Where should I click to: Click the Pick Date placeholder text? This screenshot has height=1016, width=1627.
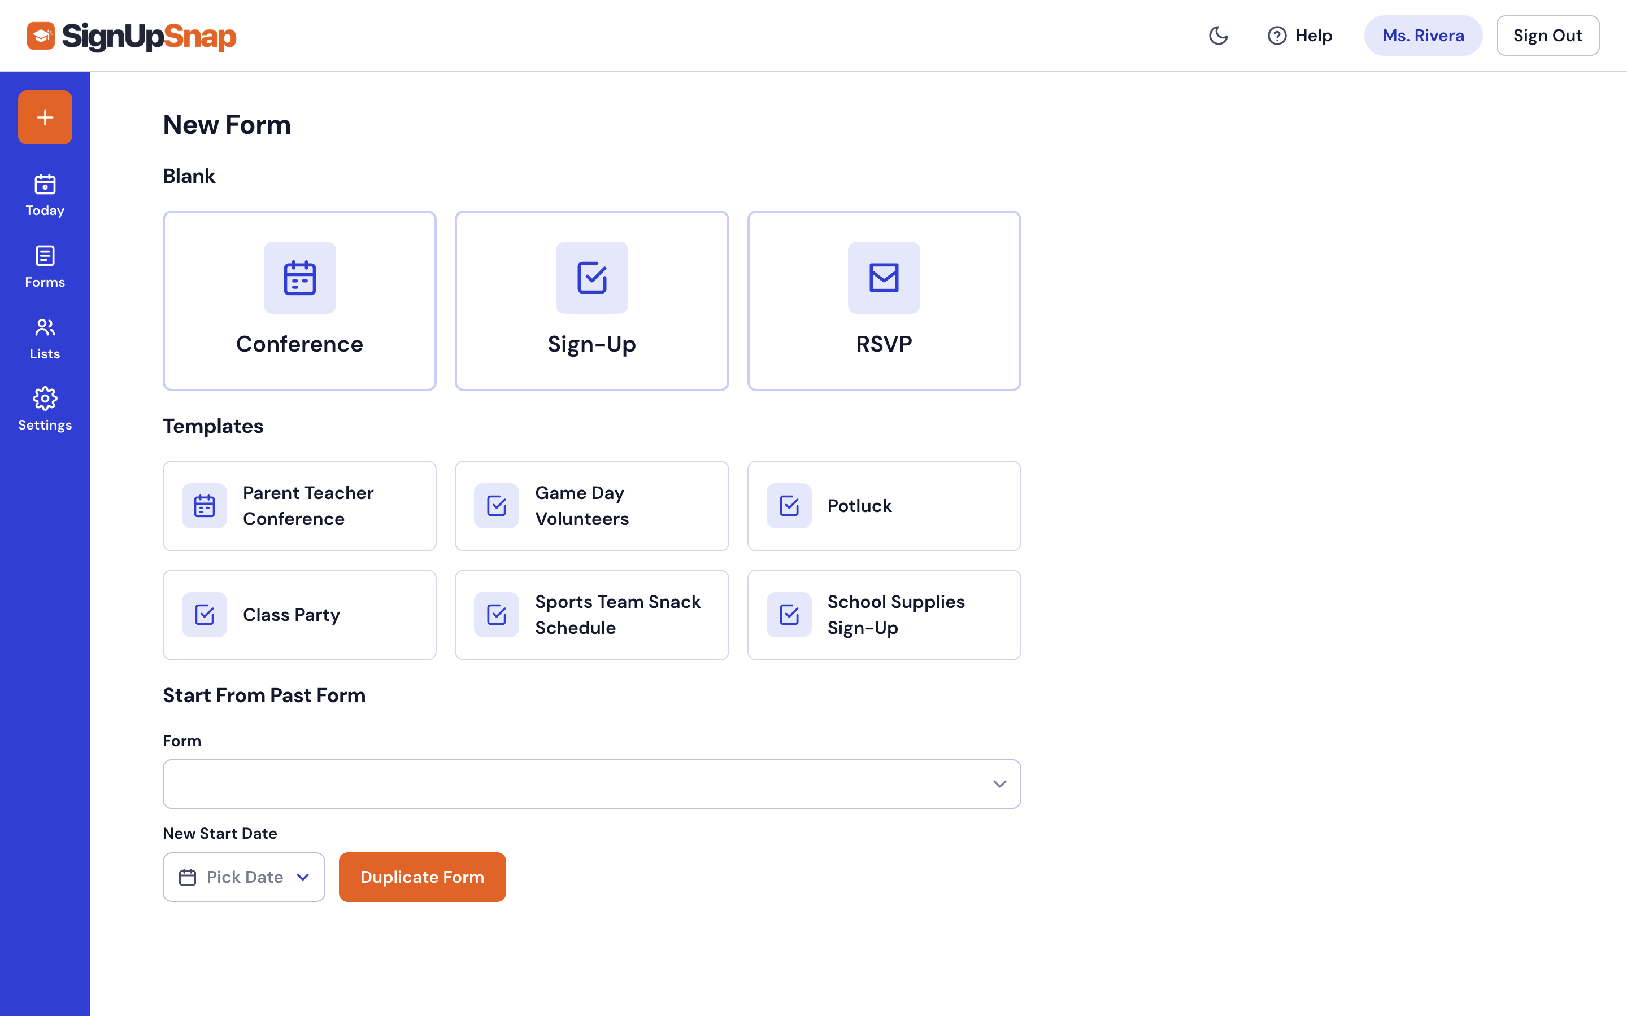tap(245, 878)
